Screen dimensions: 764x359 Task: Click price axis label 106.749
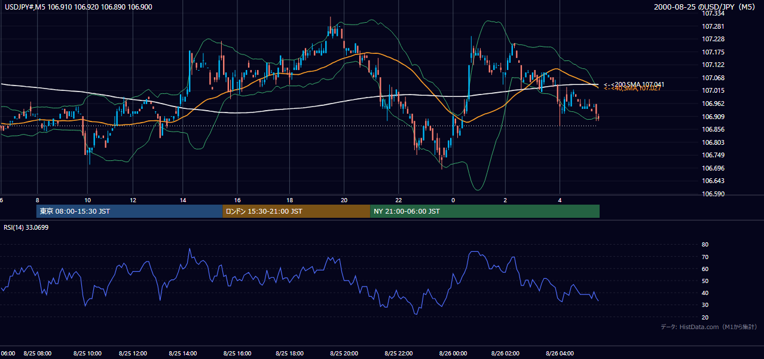[714, 155]
